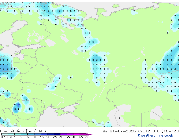
Task: Click the 45–50 mm legend swatch
Action: coord(83,134)
